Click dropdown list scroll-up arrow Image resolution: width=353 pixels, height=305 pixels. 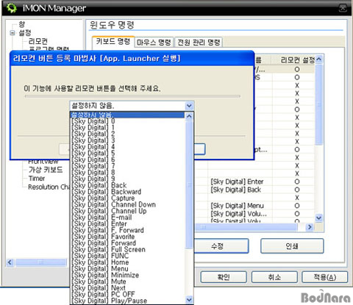coord(189,116)
